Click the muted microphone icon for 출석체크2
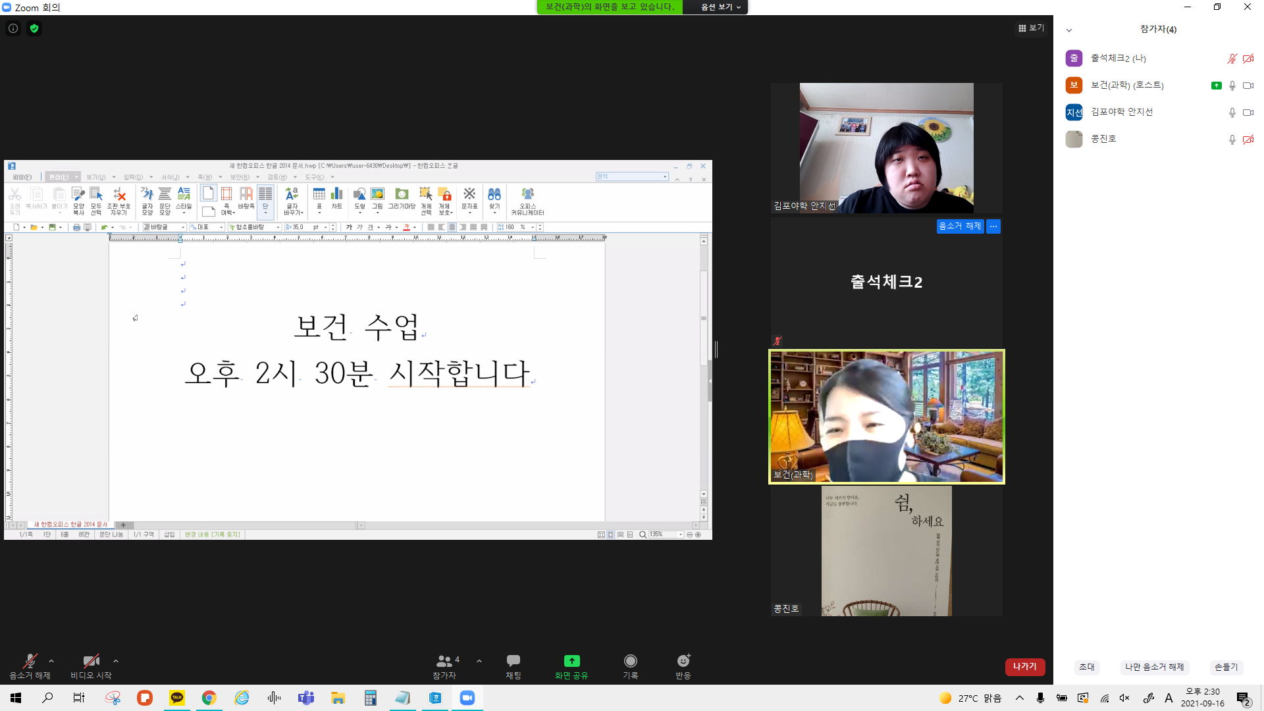Viewport: 1264px width, 711px height. click(1232, 59)
